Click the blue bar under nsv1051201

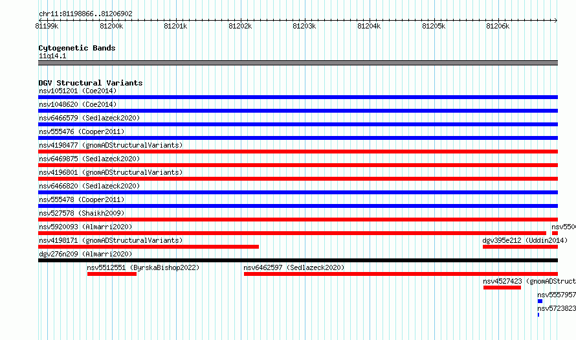tap(298, 97)
